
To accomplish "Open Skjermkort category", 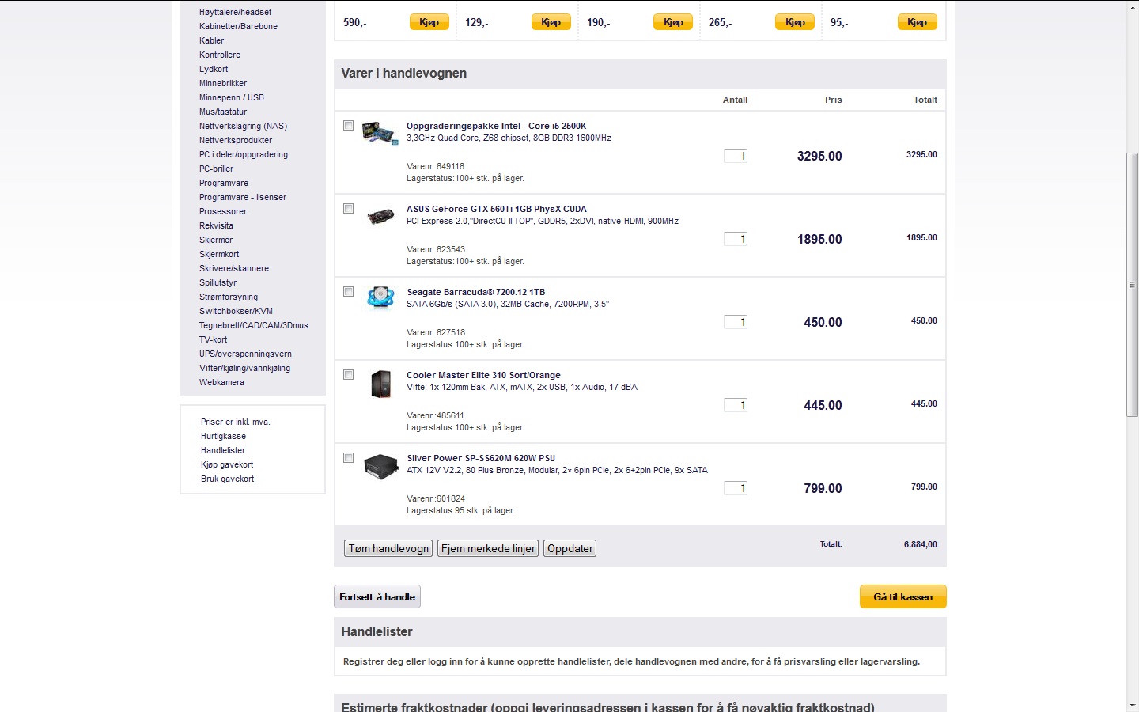I will [x=219, y=254].
